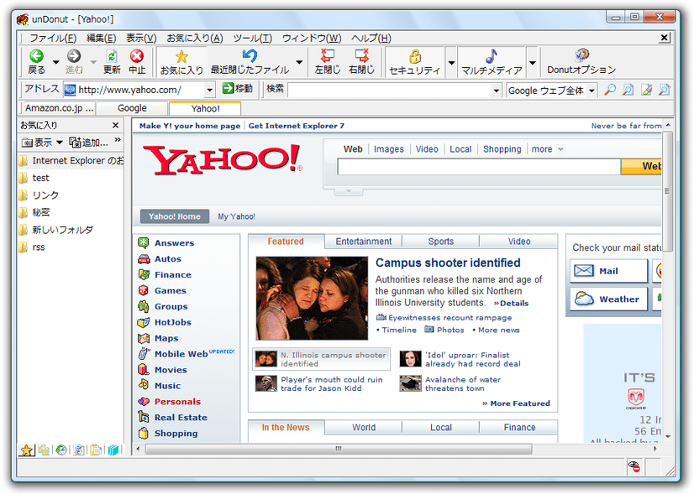Open Back button history dropdown arrow
Image resolution: width=694 pixels, height=494 pixels.
(55, 62)
